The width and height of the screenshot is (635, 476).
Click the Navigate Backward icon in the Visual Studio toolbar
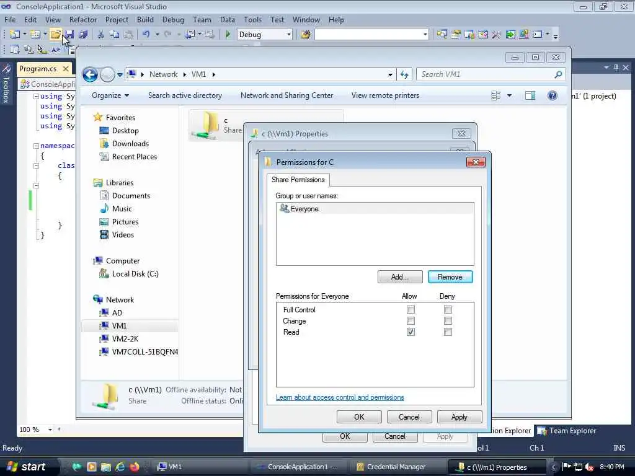[x=190, y=35]
